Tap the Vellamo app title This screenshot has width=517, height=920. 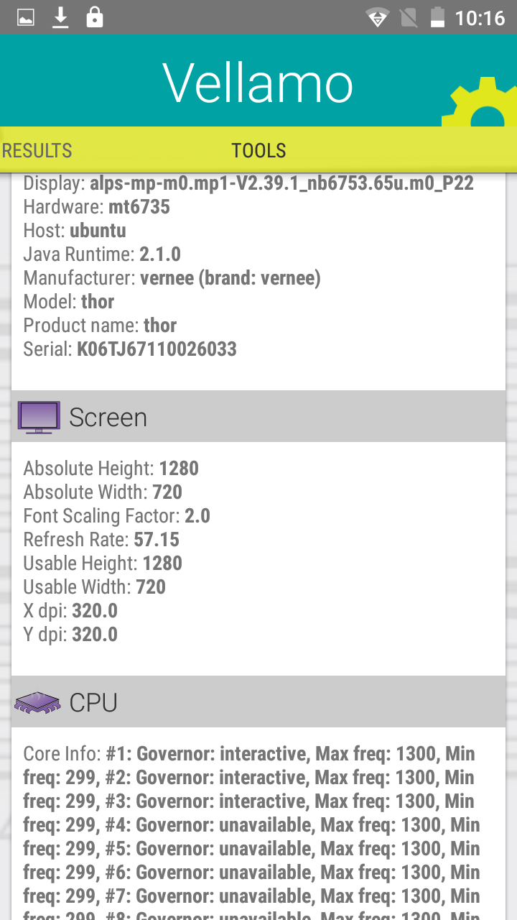click(258, 83)
